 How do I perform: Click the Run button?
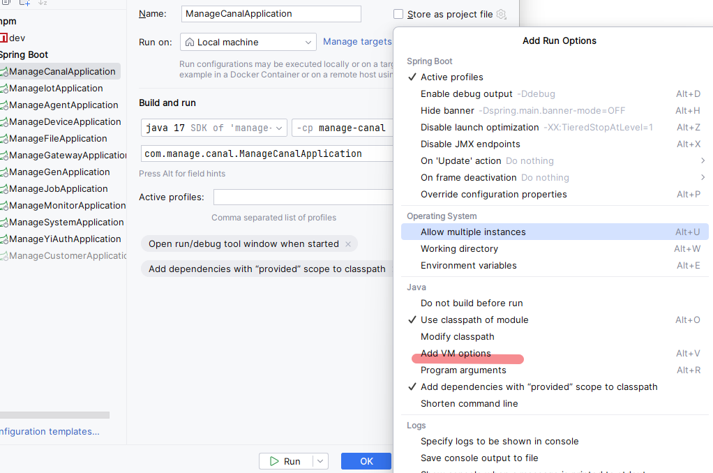click(287, 461)
